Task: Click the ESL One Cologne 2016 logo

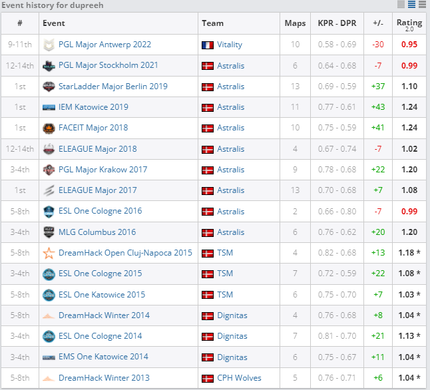Action: [x=49, y=212]
